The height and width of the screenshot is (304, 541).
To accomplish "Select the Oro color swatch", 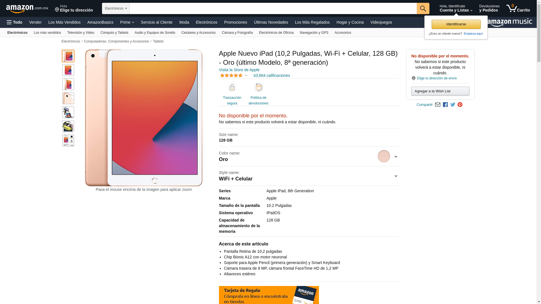I will [x=384, y=157].
